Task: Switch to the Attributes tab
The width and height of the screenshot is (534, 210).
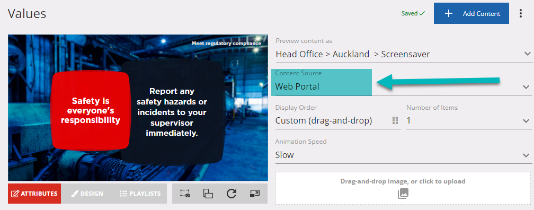Action: (34, 193)
